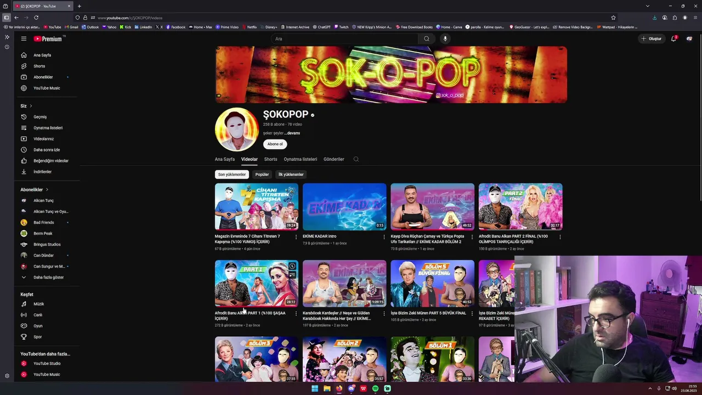Expand channel description with ...devamı

(x=292, y=133)
